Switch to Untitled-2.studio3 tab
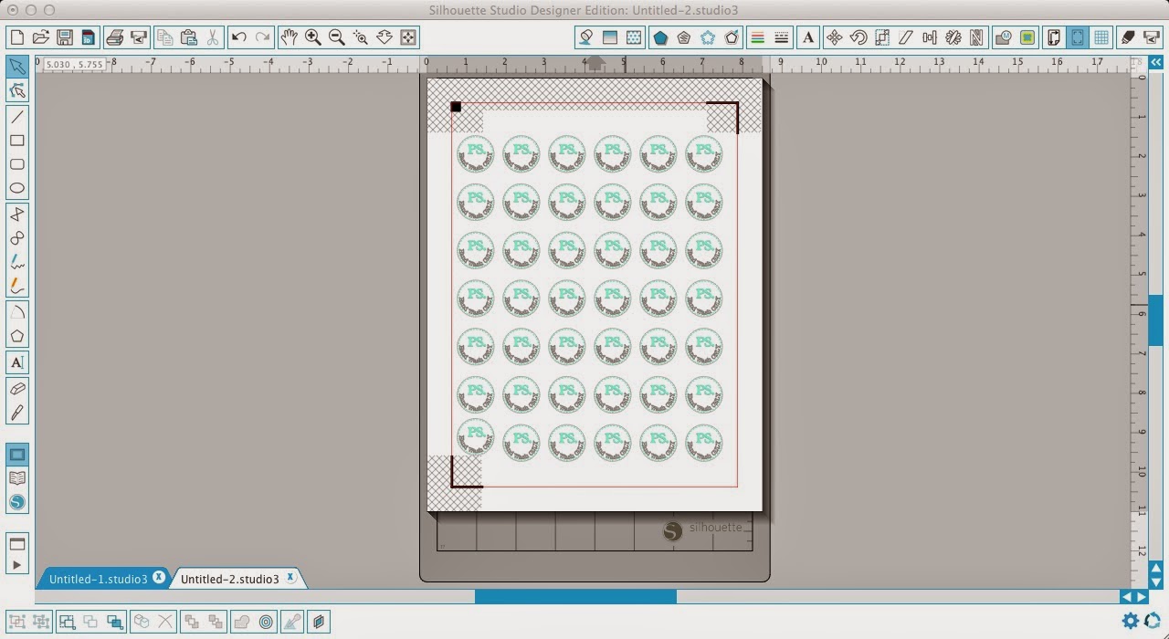The width and height of the screenshot is (1169, 639). pyautogui.click(x=230, y=579)
